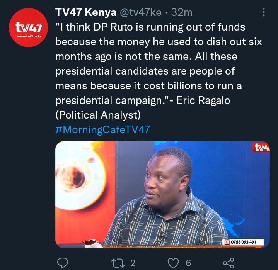Open the TV47 Kenya display name
Viewport: 278px width, 270px height.
pyautogui.click(x=86, y=12)
